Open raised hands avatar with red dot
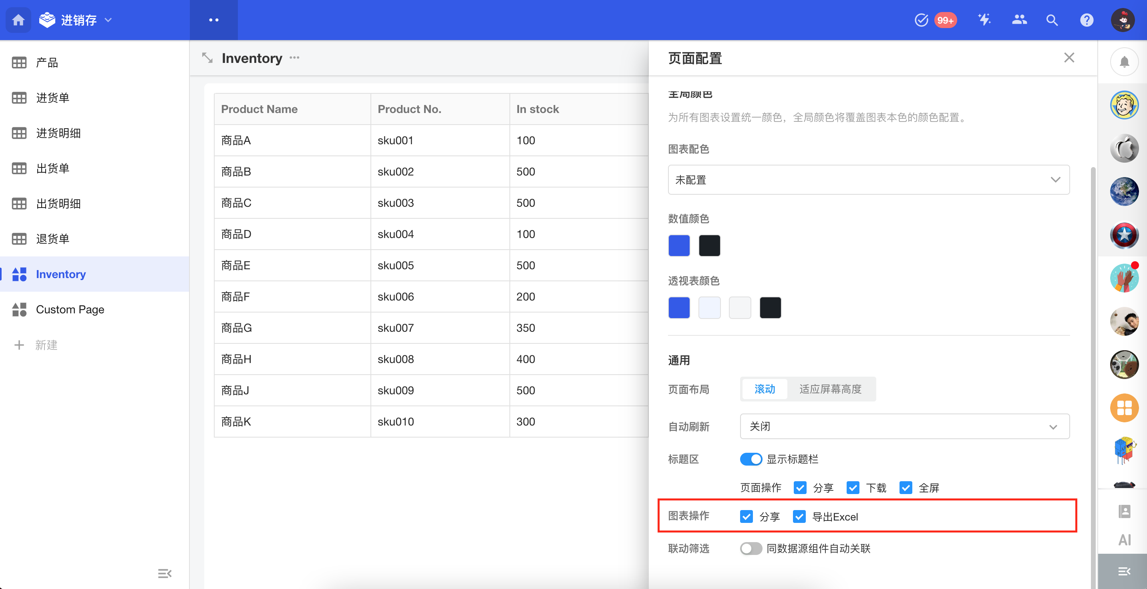 point(1124,278)
